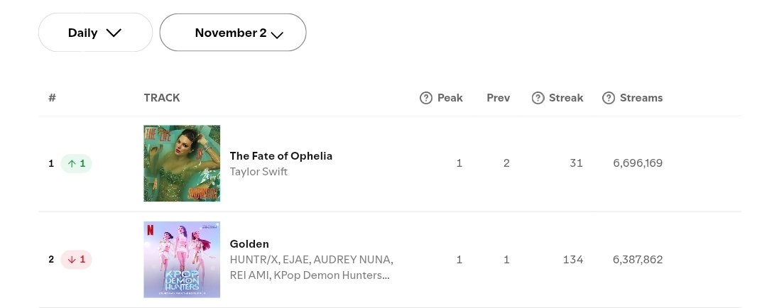Open The Fate of Ophelia album cover
767x308 pixels.
(182, 163)
